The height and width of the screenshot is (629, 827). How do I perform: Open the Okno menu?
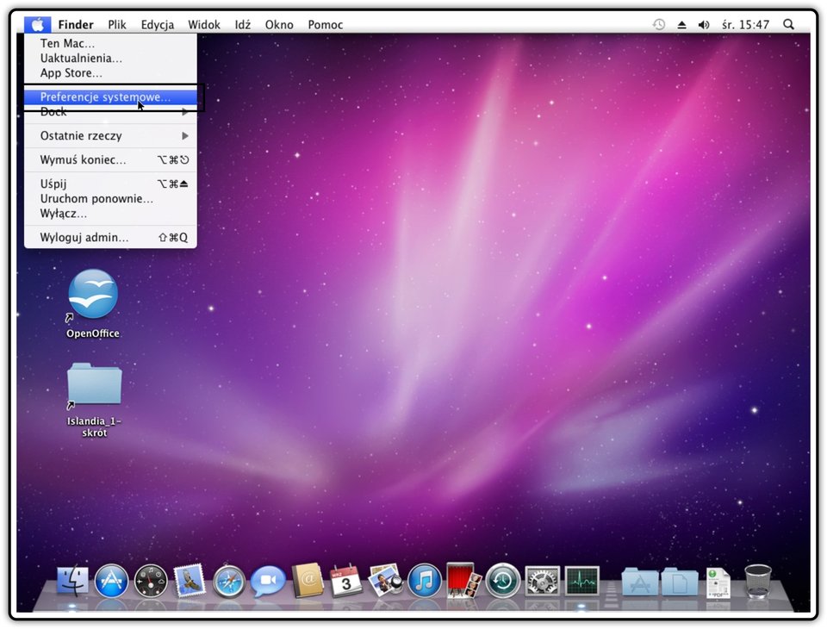(279, 25)
